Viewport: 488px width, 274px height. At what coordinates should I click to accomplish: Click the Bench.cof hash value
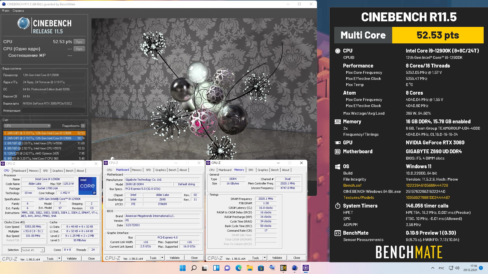pyautogui.click(x=427, y=185)
